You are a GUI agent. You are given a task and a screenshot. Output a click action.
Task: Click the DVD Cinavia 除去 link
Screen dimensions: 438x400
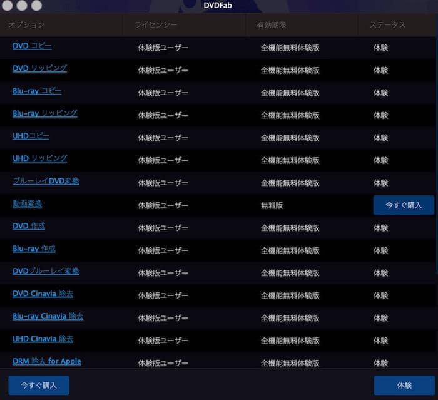click(x=43, y=294)
